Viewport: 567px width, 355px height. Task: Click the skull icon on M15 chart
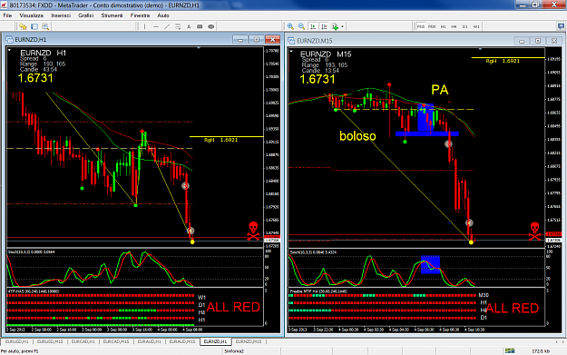(x=535, y=232)
